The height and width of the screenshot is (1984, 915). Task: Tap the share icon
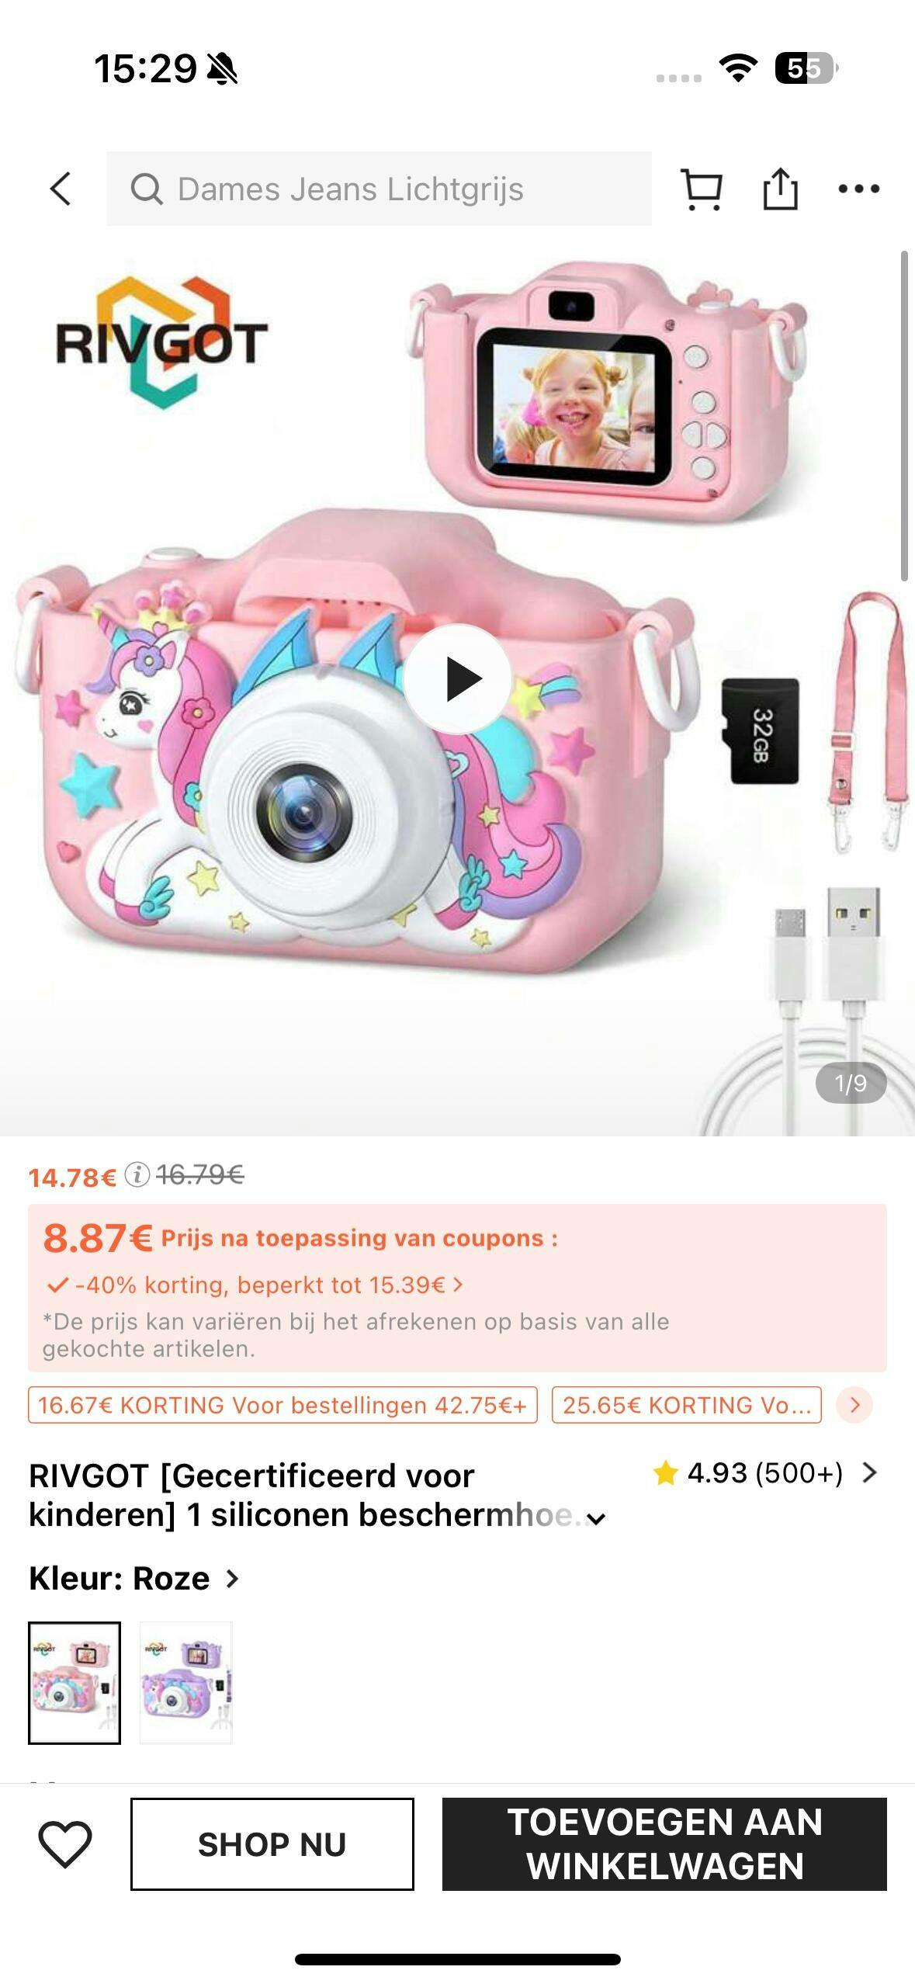point(780,189)
